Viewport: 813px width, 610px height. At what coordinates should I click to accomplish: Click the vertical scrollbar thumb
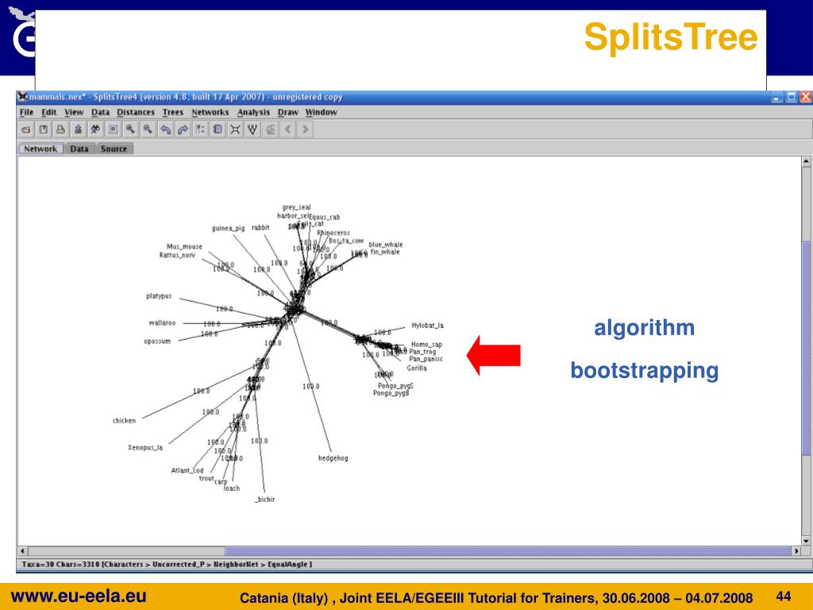tap(807, 349)
